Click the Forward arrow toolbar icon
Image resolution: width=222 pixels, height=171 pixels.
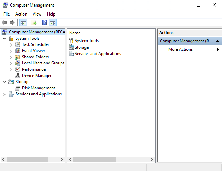tap(12, 22)
